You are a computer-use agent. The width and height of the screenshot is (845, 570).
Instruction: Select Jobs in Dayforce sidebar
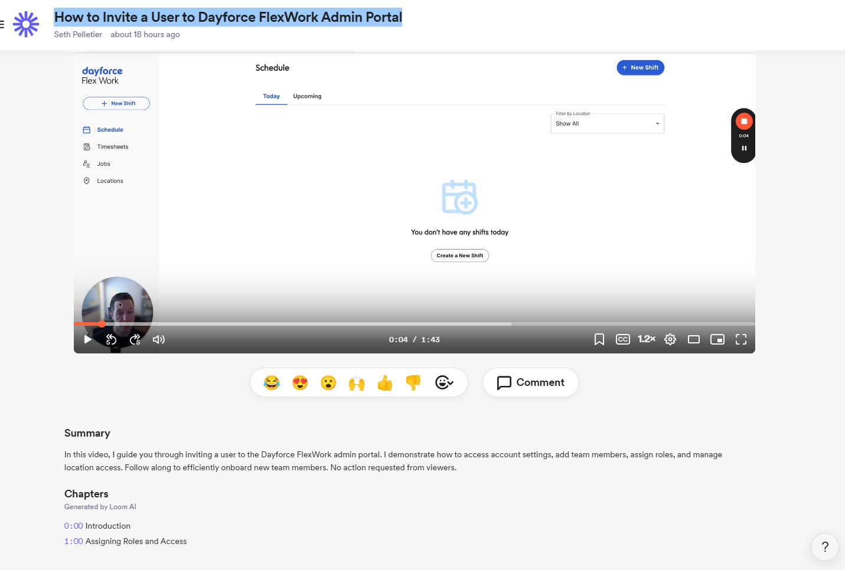[97, 164]
